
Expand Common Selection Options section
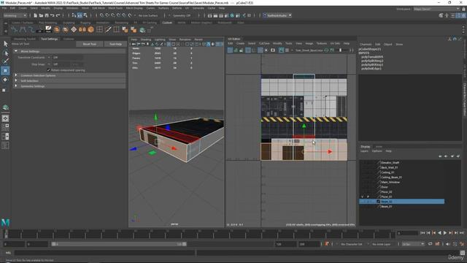tap(16, 75)
